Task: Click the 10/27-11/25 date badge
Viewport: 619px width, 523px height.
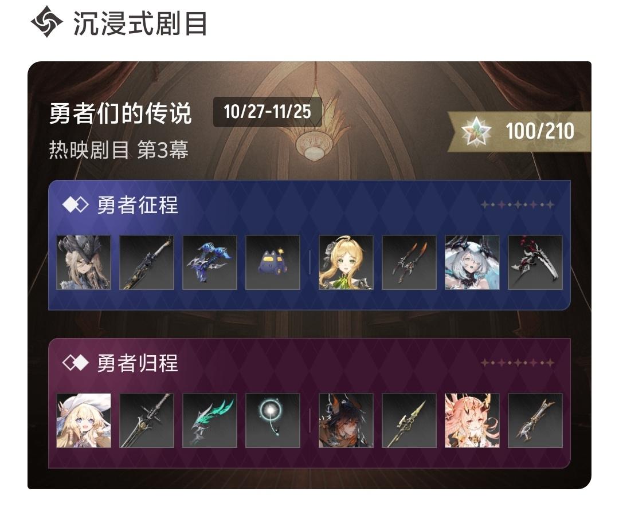Action: [267, 112]
